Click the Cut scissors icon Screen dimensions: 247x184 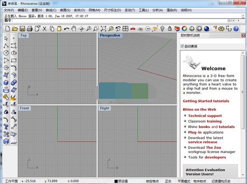(44, 29)
